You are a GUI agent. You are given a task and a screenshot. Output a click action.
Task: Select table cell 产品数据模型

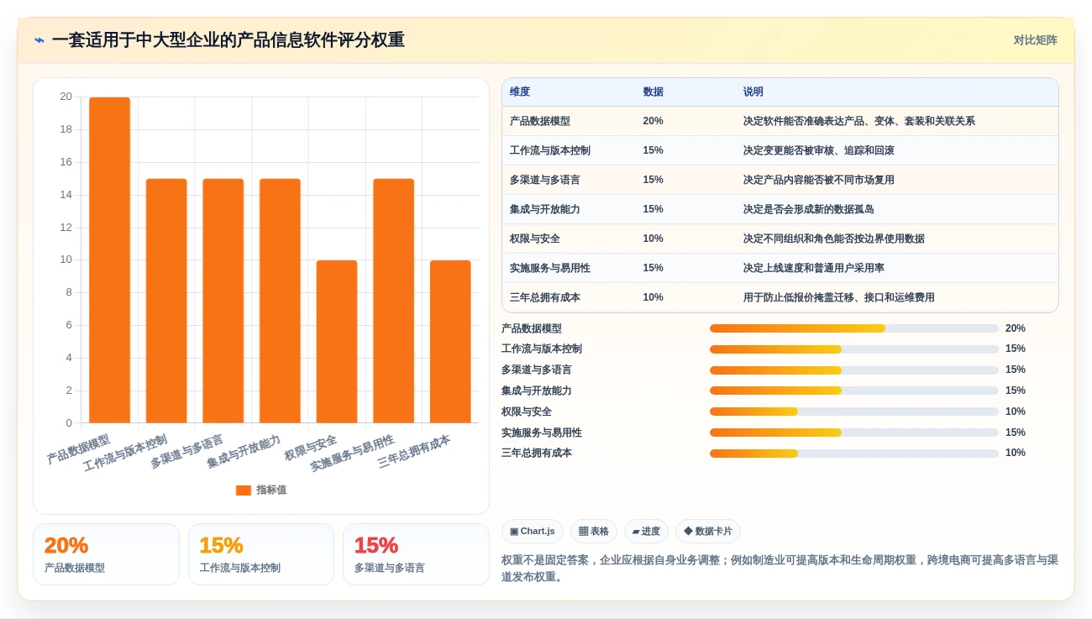(540, 121)
